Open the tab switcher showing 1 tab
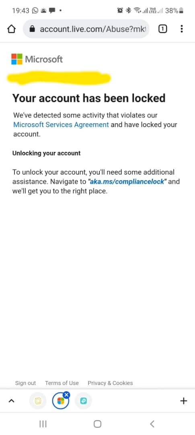 (x=162, y=29)
